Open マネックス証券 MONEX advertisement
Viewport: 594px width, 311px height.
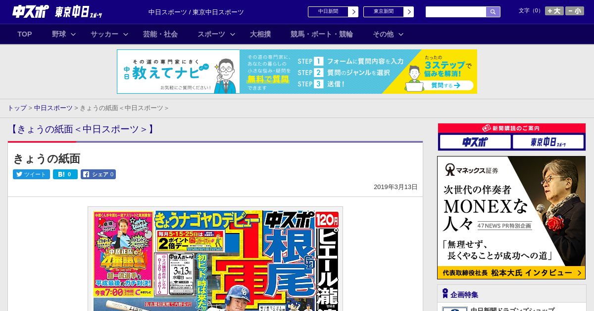click(511, 218)
